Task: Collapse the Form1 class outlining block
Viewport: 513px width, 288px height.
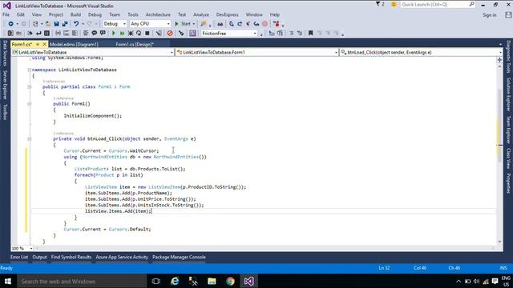Action: pyautogui.click(x=29, y=87)
